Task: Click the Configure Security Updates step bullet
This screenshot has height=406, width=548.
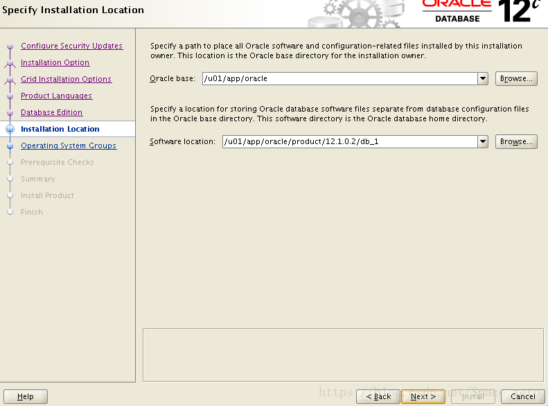Action: (x=10, y=46)
